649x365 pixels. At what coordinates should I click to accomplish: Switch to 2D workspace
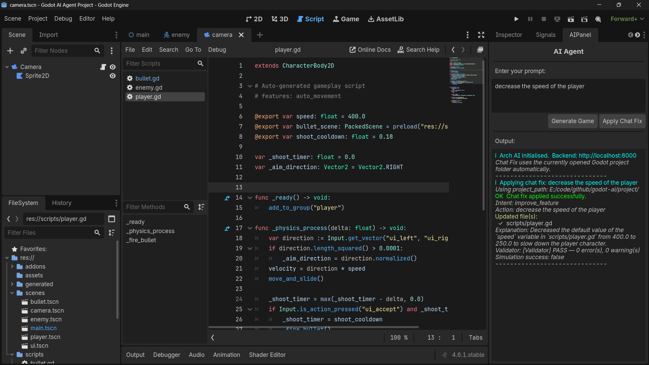[x=254, y=19]
